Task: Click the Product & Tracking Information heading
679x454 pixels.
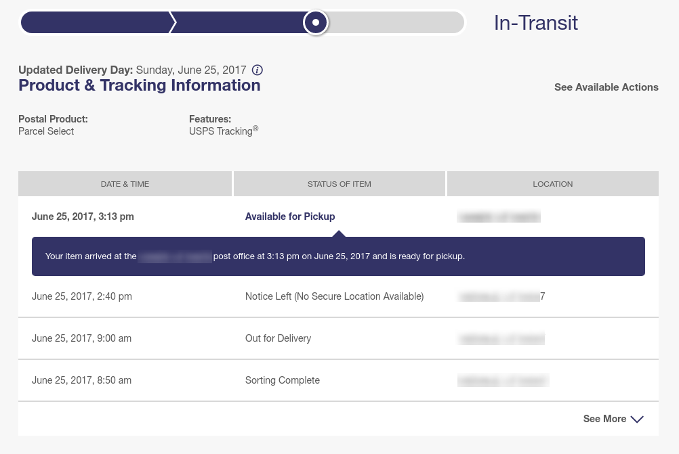Action: click(139, 85)
